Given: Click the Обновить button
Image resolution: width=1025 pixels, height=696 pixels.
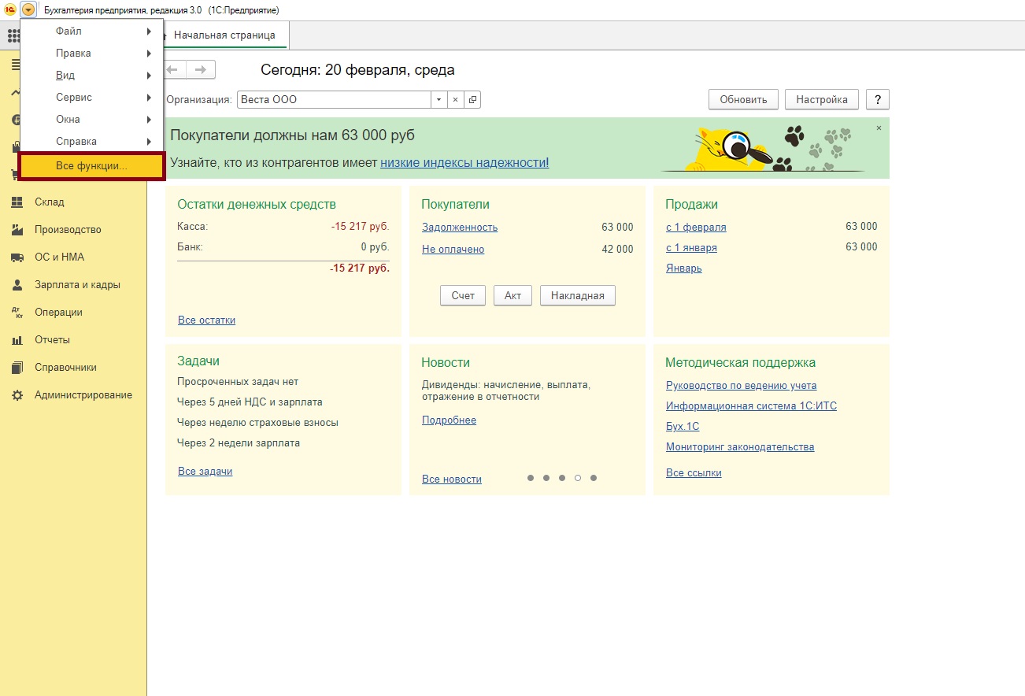Looking at the screenshot, I should coord(743,100).
